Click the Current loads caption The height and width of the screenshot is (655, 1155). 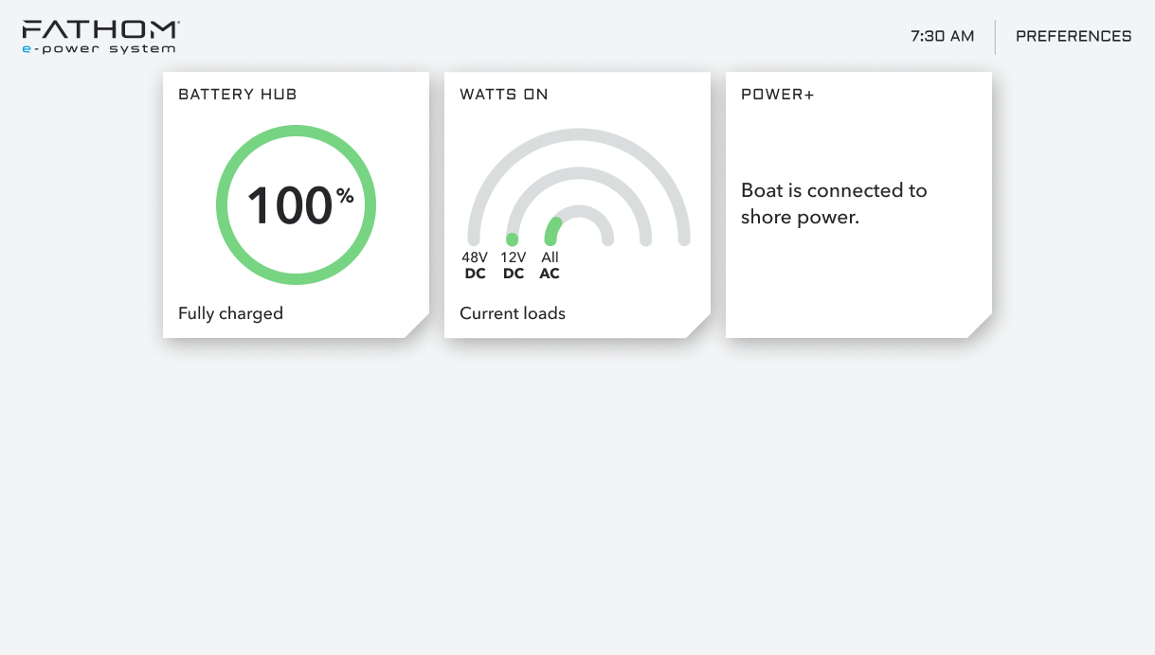tap(512, 313)
